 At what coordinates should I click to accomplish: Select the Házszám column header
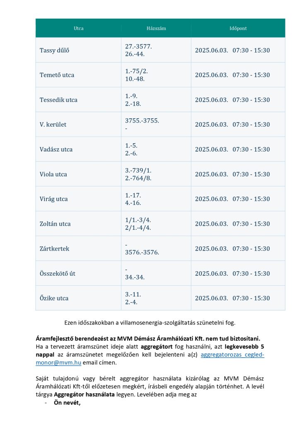point(156,28)
